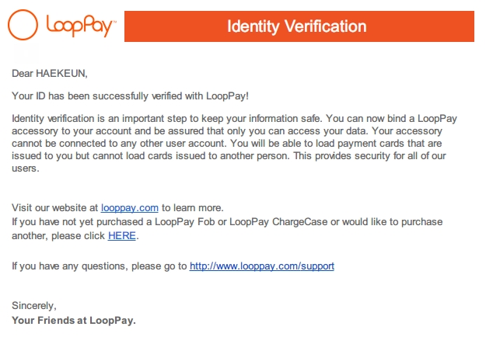The image size is (486, 337).
Task: Click the "Dear HAEKEUN," greeting line
Action: [x=50, y=73]
